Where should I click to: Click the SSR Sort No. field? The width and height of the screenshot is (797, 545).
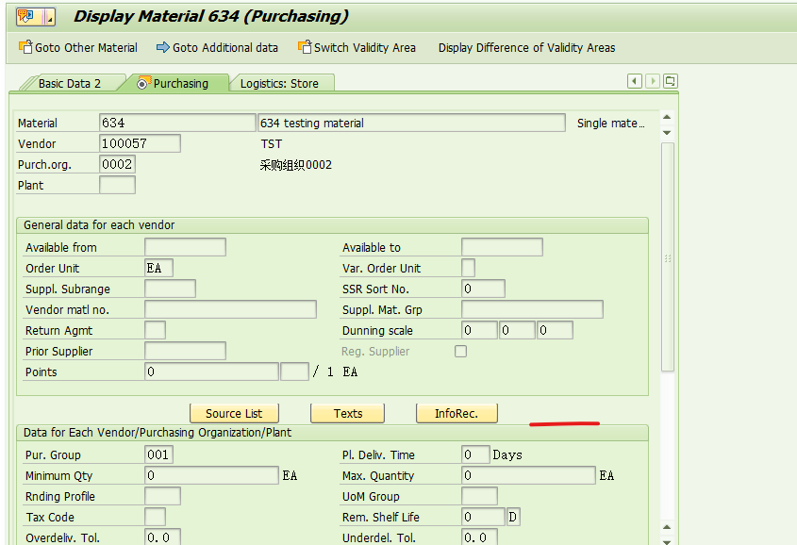click(x=483, y=289)
